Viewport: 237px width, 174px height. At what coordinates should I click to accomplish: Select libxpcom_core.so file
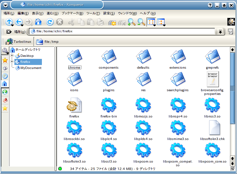213,153
